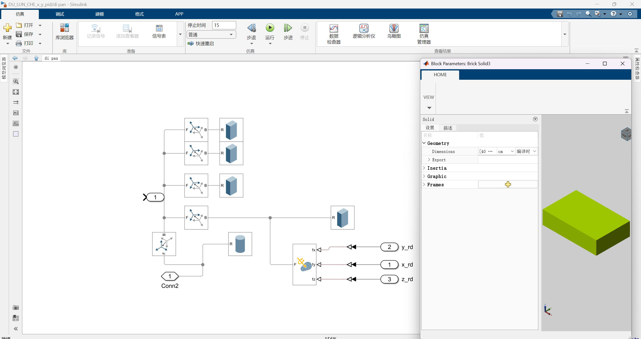Switch to the 建模 ribbon tab
641x339 pixels.
pyautogui.click(x=99, y=14)
